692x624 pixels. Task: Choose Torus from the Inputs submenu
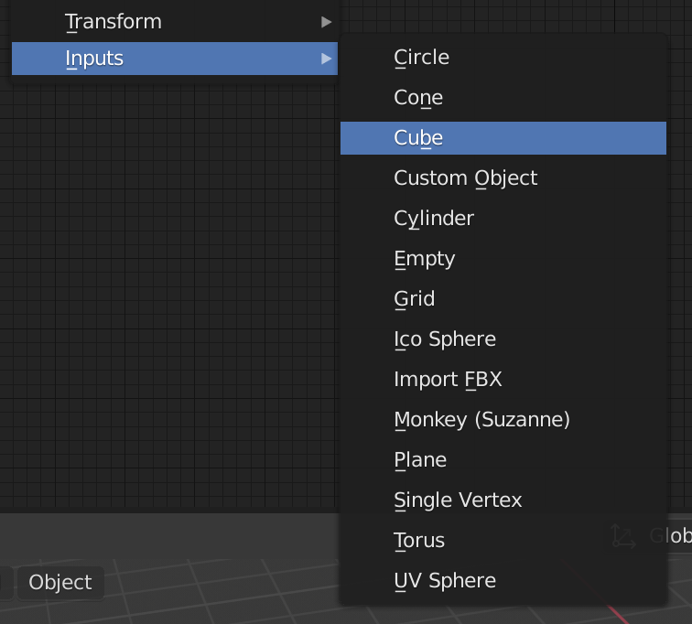pyautogui.click(x=419, y=541)
